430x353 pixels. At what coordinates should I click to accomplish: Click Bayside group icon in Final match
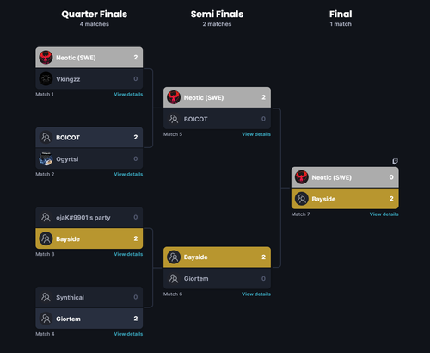[x=302, y=199]
